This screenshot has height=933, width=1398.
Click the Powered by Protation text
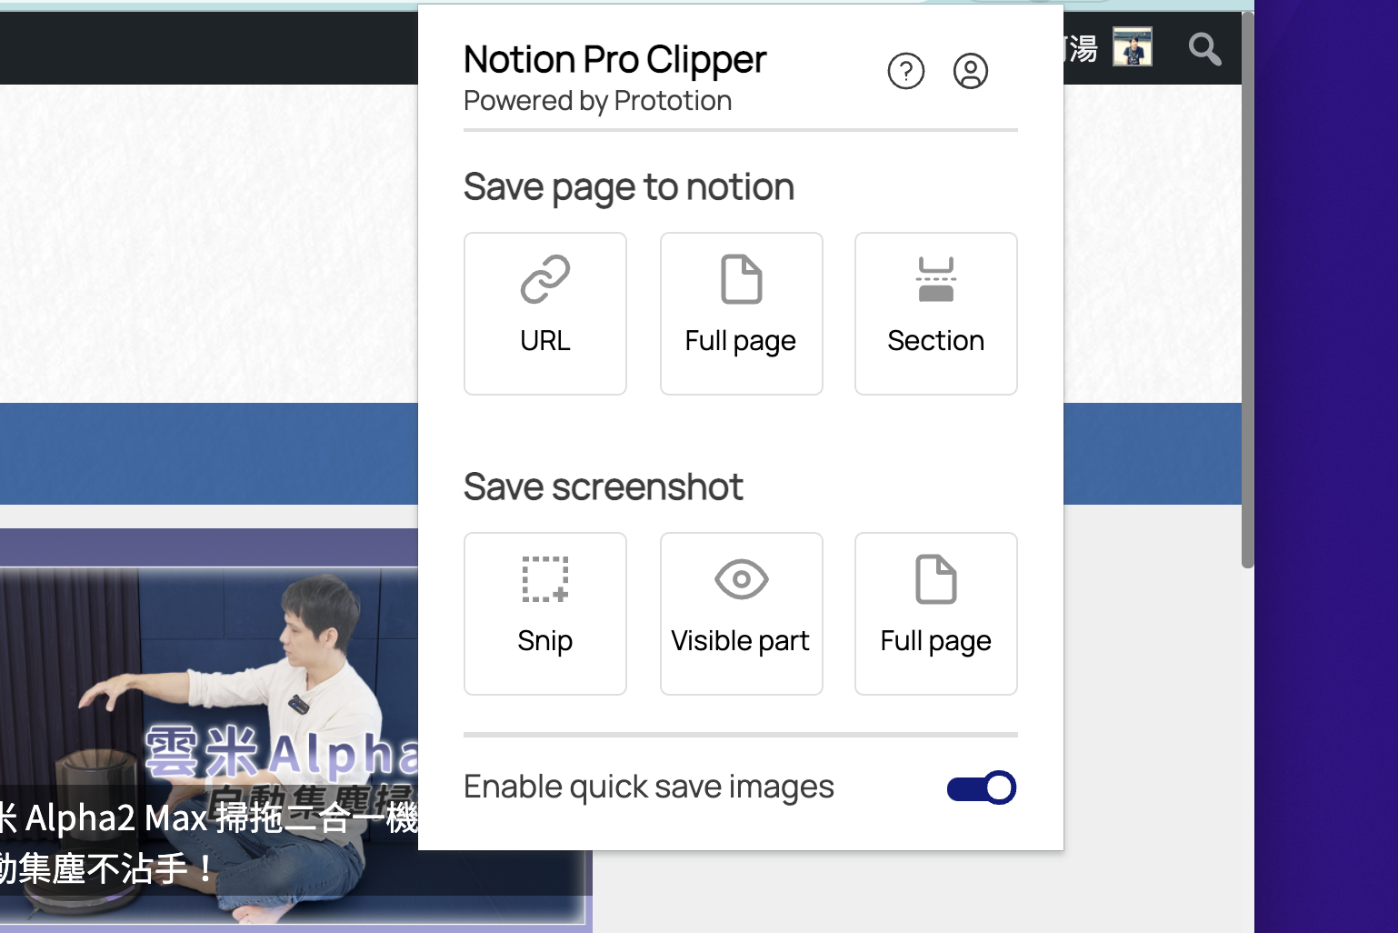pyautogui.click(x=597, y=100)
